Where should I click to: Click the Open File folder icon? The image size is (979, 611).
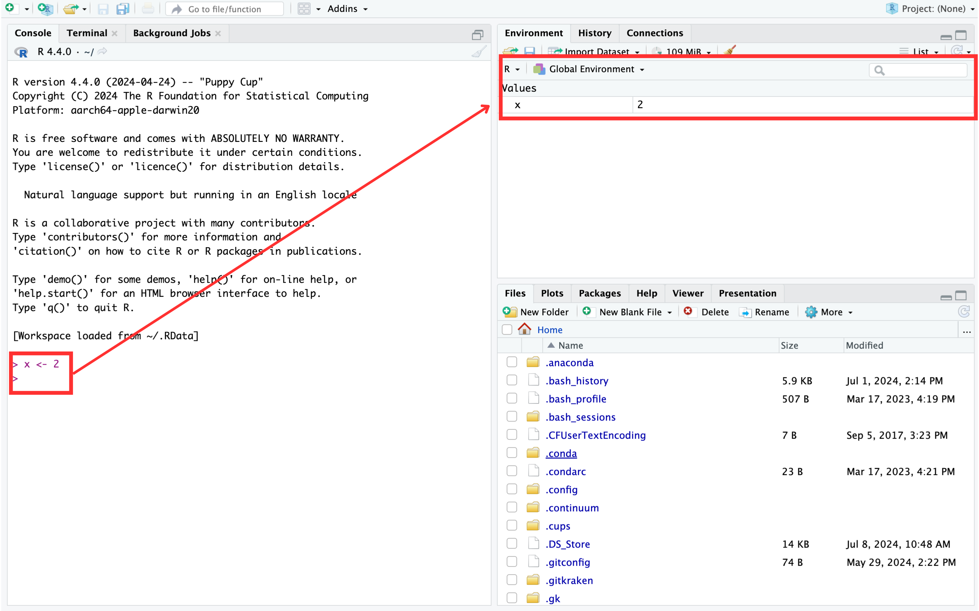click(70, 8)
